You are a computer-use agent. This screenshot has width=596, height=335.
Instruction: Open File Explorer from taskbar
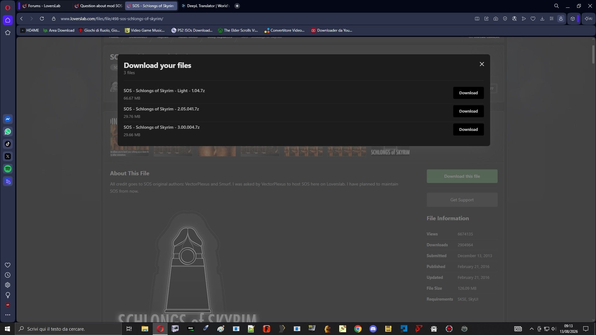(145, 329)
